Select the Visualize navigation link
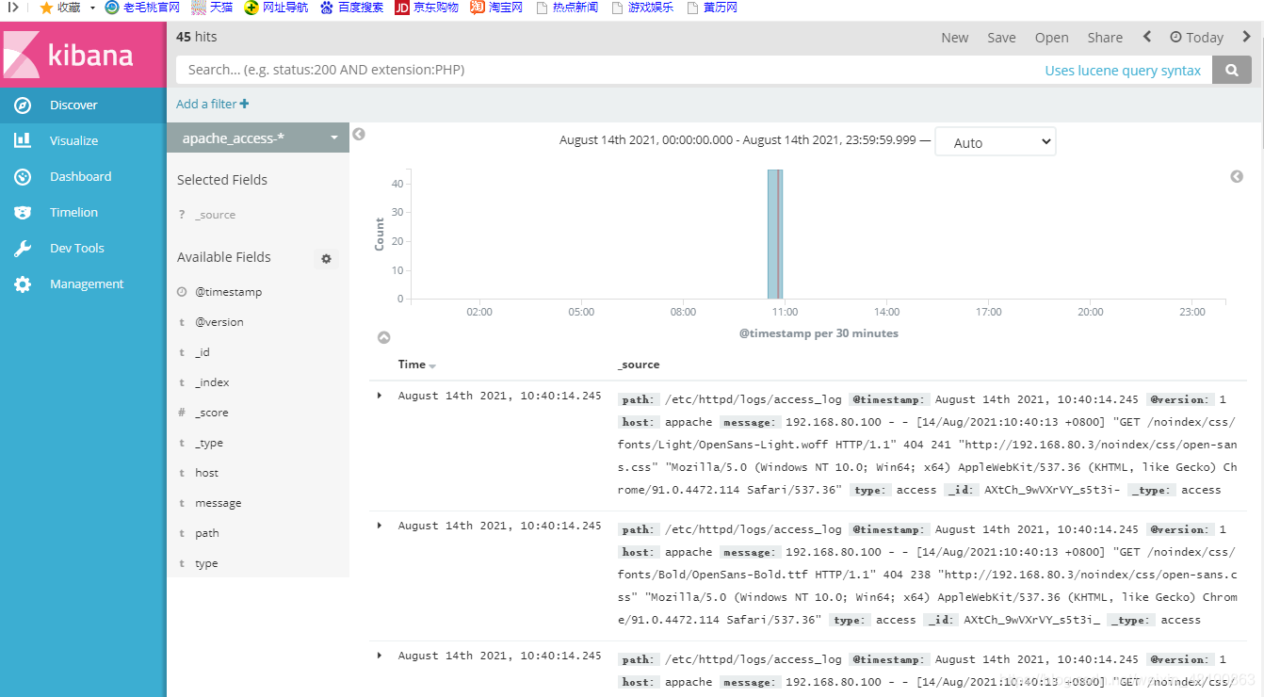The width and height of the screenshot is (1264, 697). (73, 141)
